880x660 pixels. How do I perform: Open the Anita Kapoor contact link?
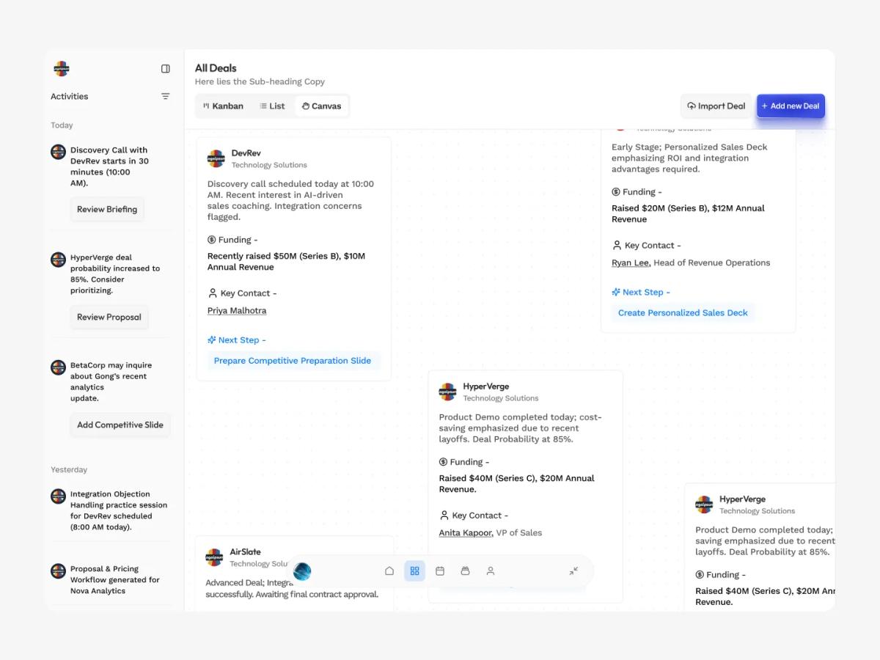[466, 533]
